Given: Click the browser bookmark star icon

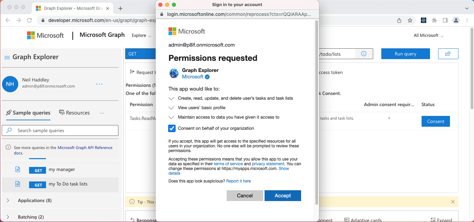Looking at the screenshot, I should coord(410,20).
